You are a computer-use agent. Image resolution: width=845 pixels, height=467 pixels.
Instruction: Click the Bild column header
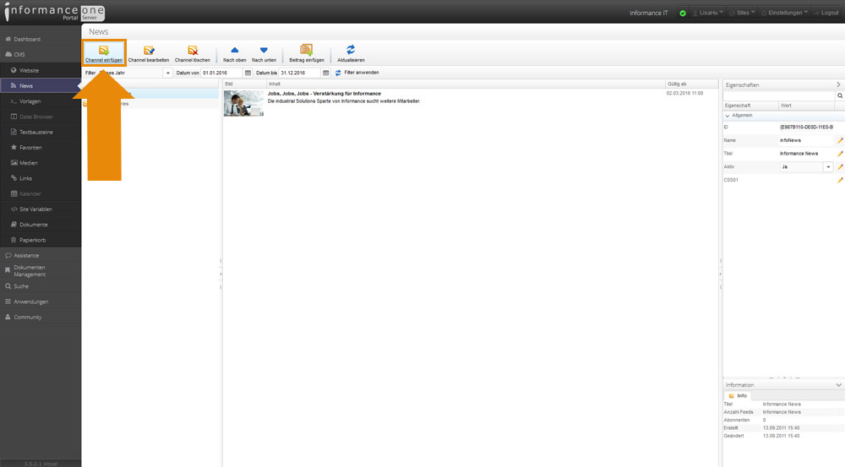click(x=245, y=84)
